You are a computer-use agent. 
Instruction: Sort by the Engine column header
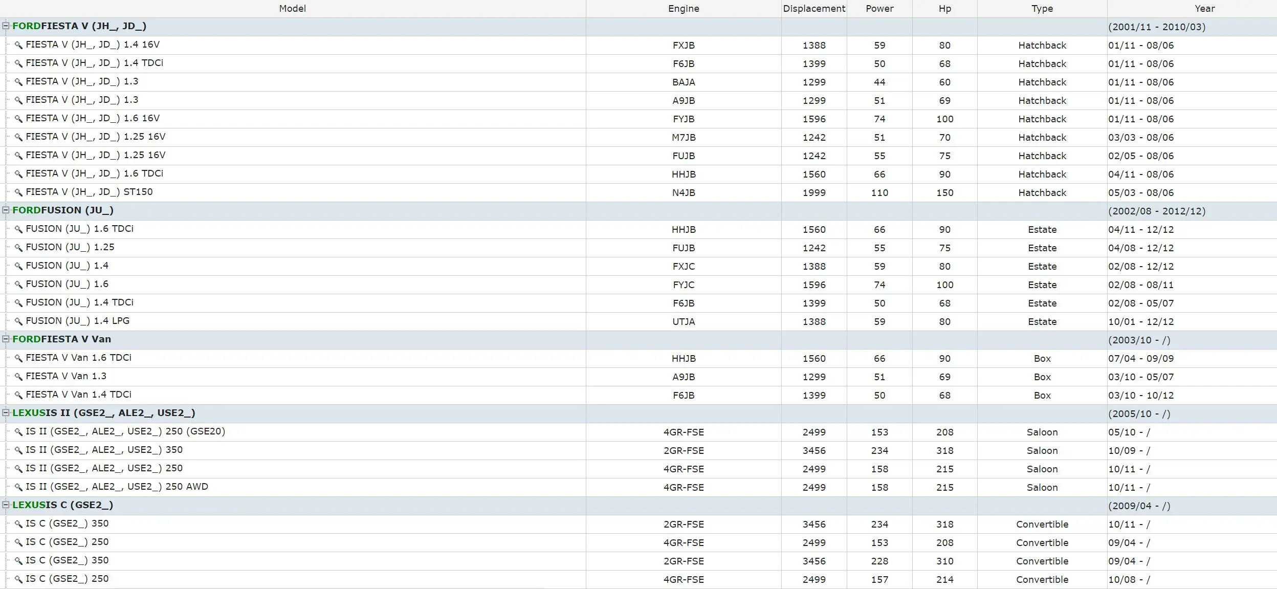tap(684, 9)
